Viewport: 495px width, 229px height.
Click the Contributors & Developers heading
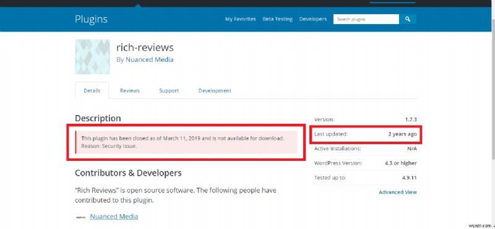128,173
